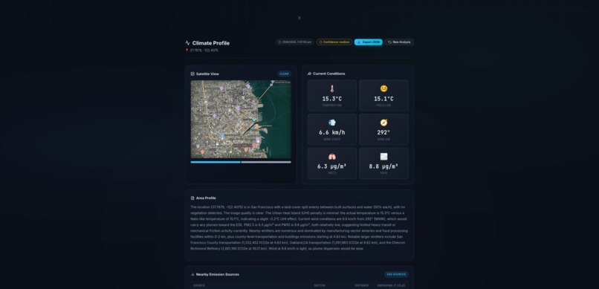Click the green marker on satellite map
Viewport: 599px width, 289px height.
pyautogui.click(x=254, y=120)
